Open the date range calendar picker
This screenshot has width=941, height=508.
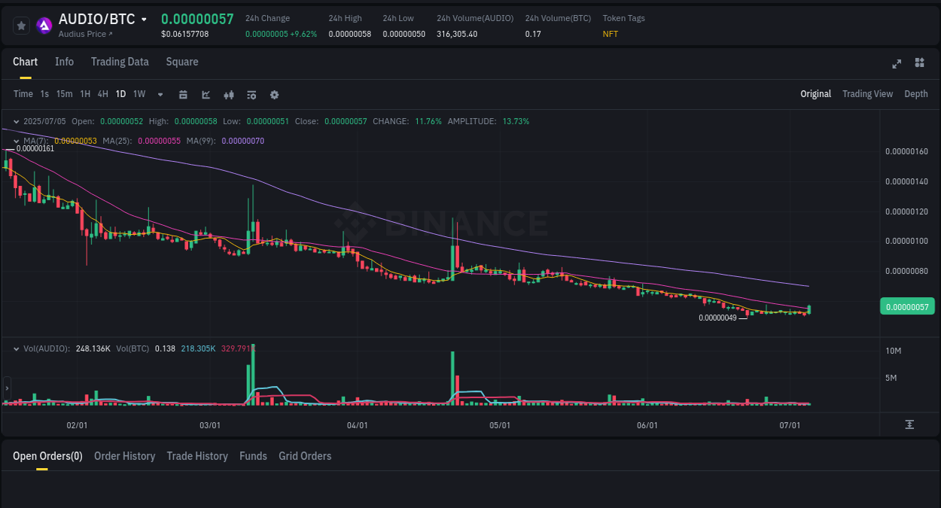pos(183,94)
